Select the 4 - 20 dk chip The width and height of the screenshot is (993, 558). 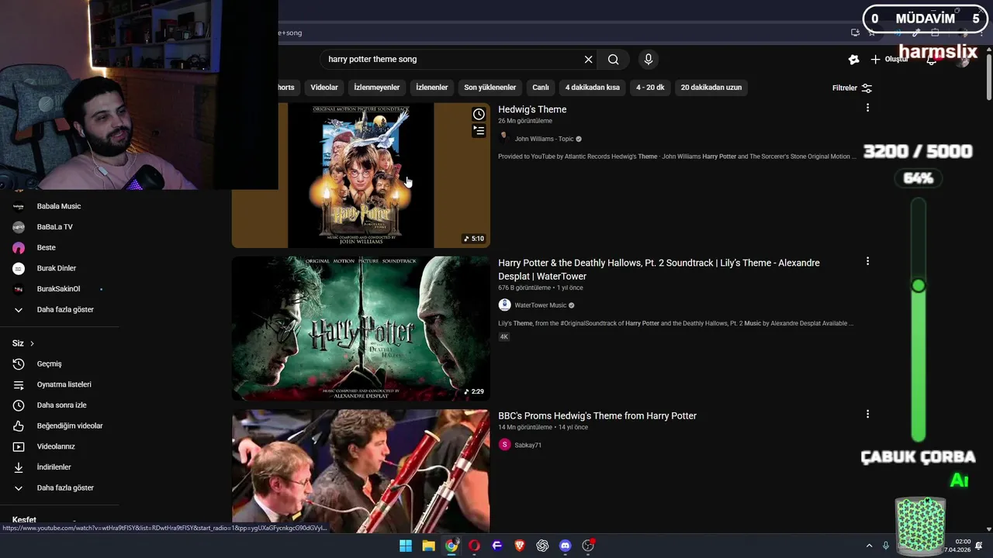pos(650,88)
